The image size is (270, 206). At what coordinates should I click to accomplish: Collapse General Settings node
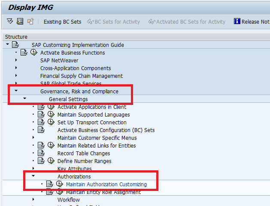24,98
